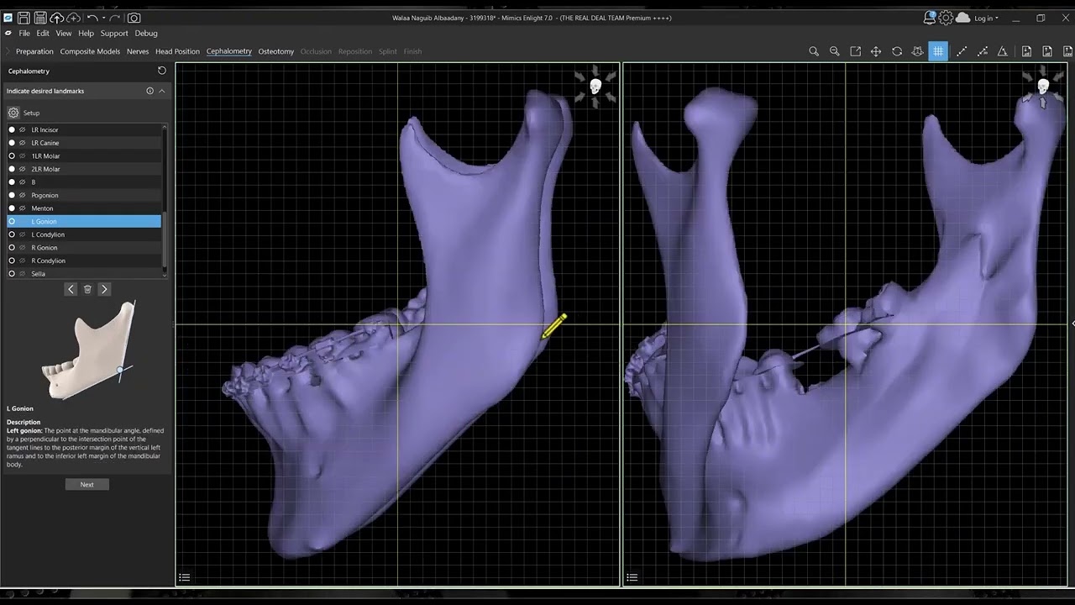Screen dimensions: 1075x605
Task: Select the Zoom in magnifier tool
Action: coord(814,51)
